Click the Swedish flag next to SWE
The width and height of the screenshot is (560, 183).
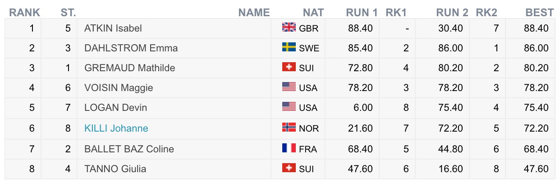pyautogui.click(x=289, y=47)
